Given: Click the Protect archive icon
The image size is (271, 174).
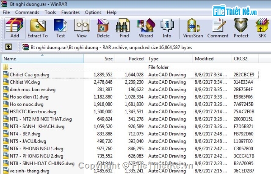Looking at the screenshot, I should tap(241, 28).
